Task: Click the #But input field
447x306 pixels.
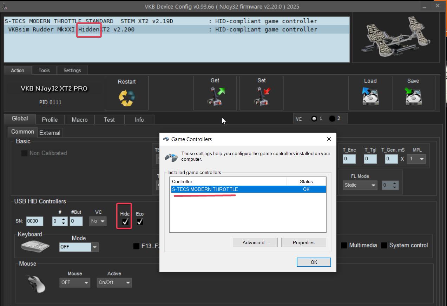Action: pyautogui.click(x=76, y=221)
